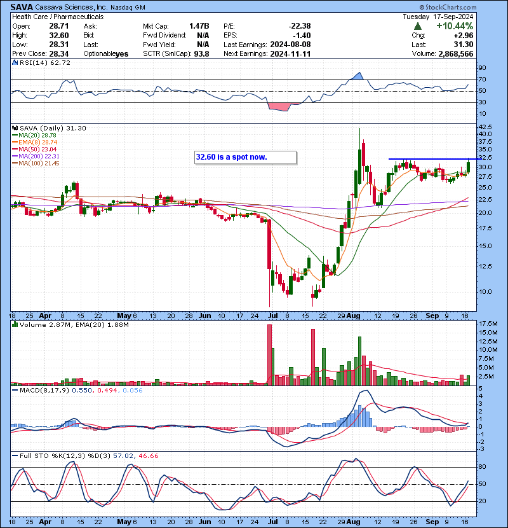Click the 17.5M label on the volume axis

coord(488,324)
